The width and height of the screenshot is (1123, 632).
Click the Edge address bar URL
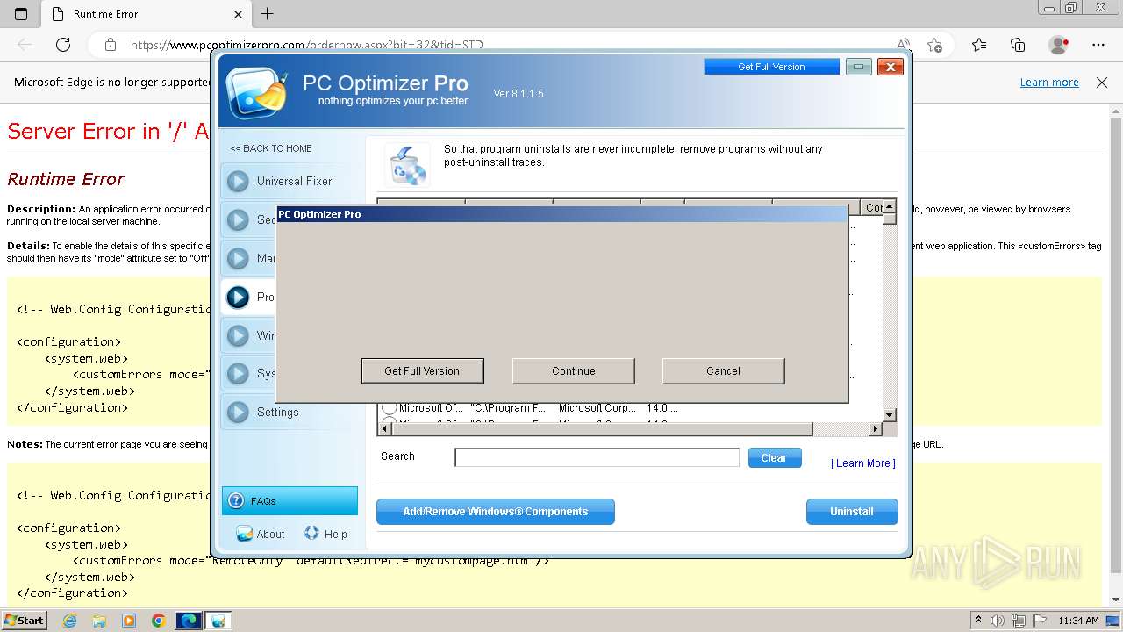point(306,45)
